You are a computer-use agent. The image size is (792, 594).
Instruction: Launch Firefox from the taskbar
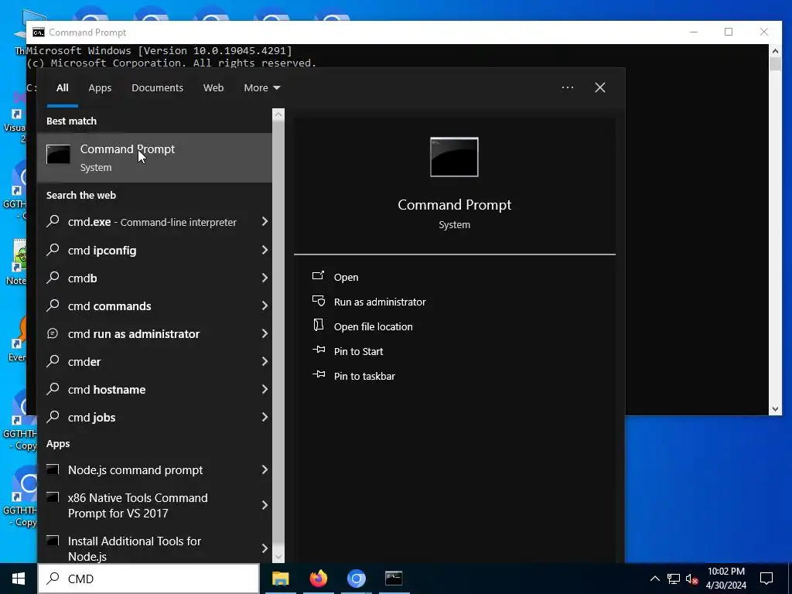tap(318, 579)
